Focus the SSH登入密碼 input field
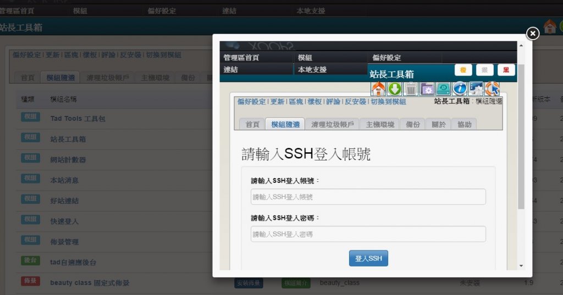Screen dimensions: 563x295 coord(368,234)
